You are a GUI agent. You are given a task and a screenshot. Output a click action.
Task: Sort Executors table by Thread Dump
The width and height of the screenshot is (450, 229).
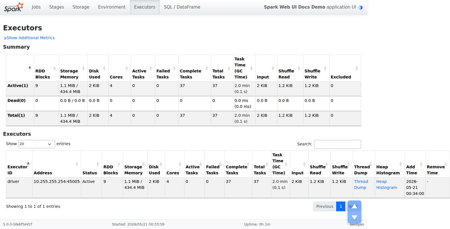(x=364, y=164)
